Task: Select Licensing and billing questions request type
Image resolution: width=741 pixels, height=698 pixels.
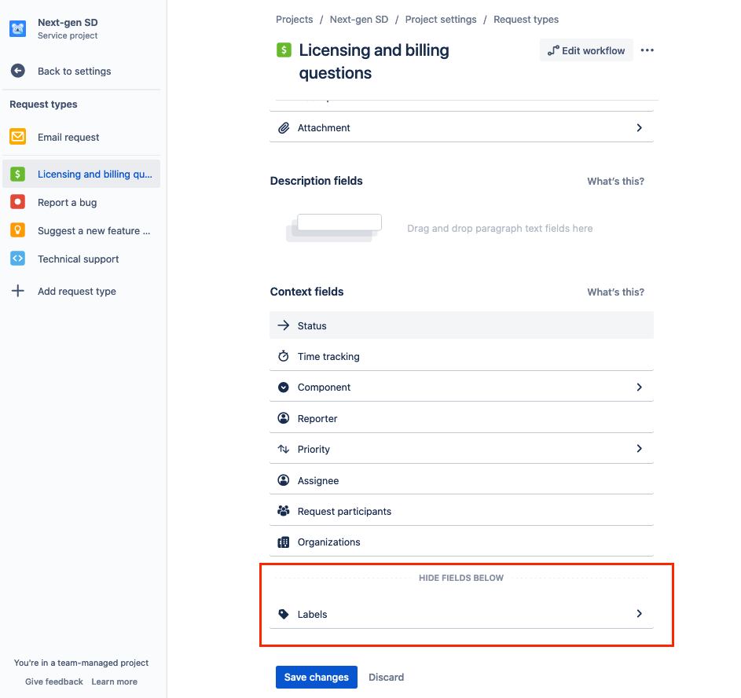Action: tap(81, 174)
